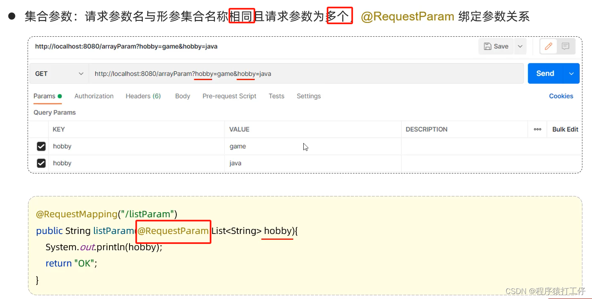Image resolution: width=592 pixels, height=299 pixels.
Task: Open the GET method dropdown
Action: (59, 73)
